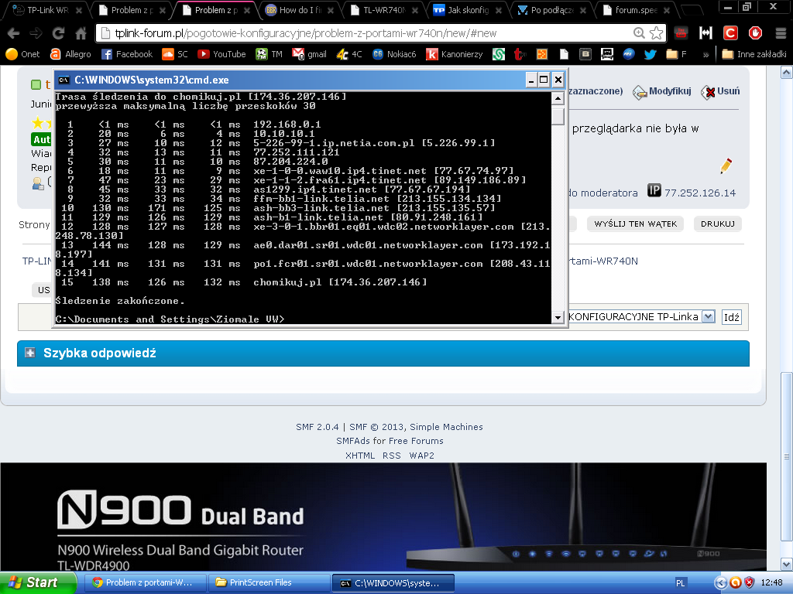Click the cmd window scrollbar down arrow
This screenshot has height=594, width=793.
(x=558, y=317)
